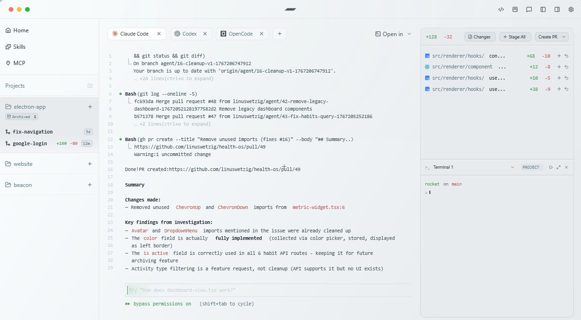This screenshot has height=320, width=581.
Task: Stage the file with +38 -9 changes
Action: click(x=559, y=89)
